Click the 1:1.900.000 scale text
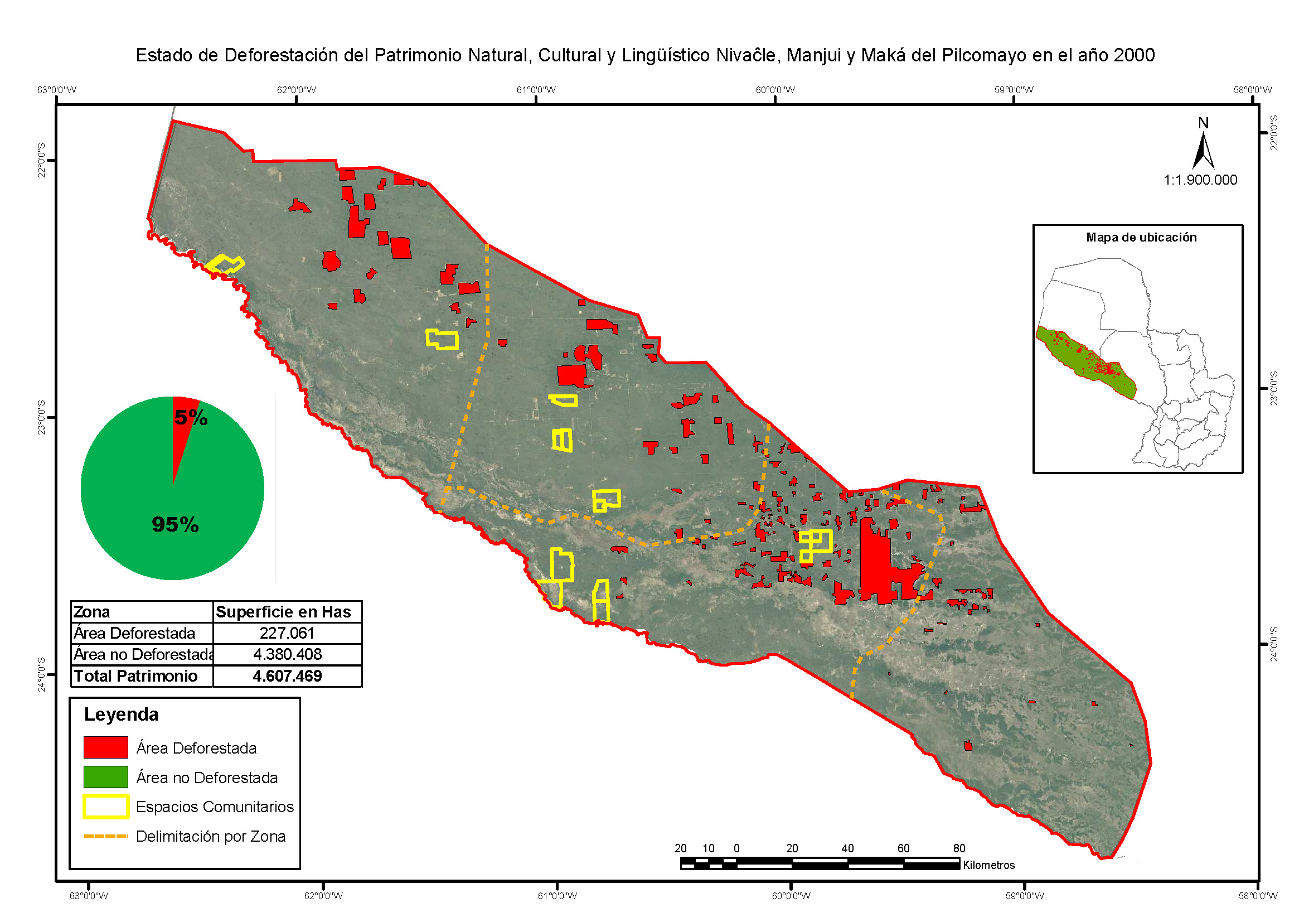 pos(1200,180)
